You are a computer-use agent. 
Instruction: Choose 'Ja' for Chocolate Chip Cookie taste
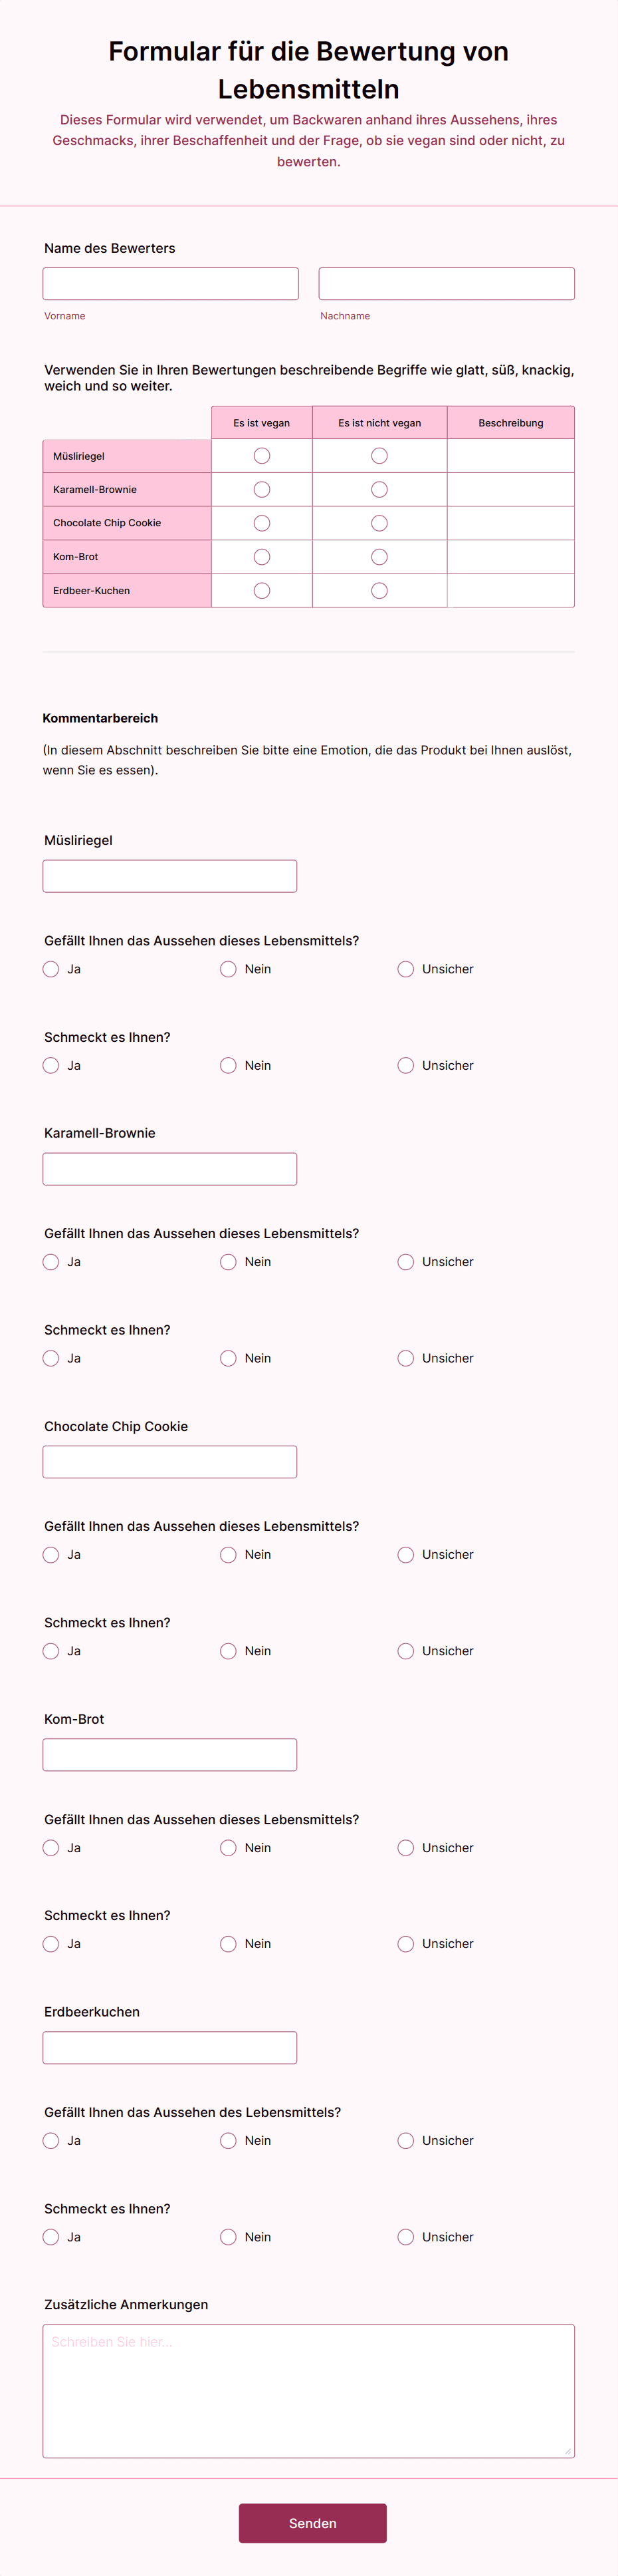pos(51,1651)
